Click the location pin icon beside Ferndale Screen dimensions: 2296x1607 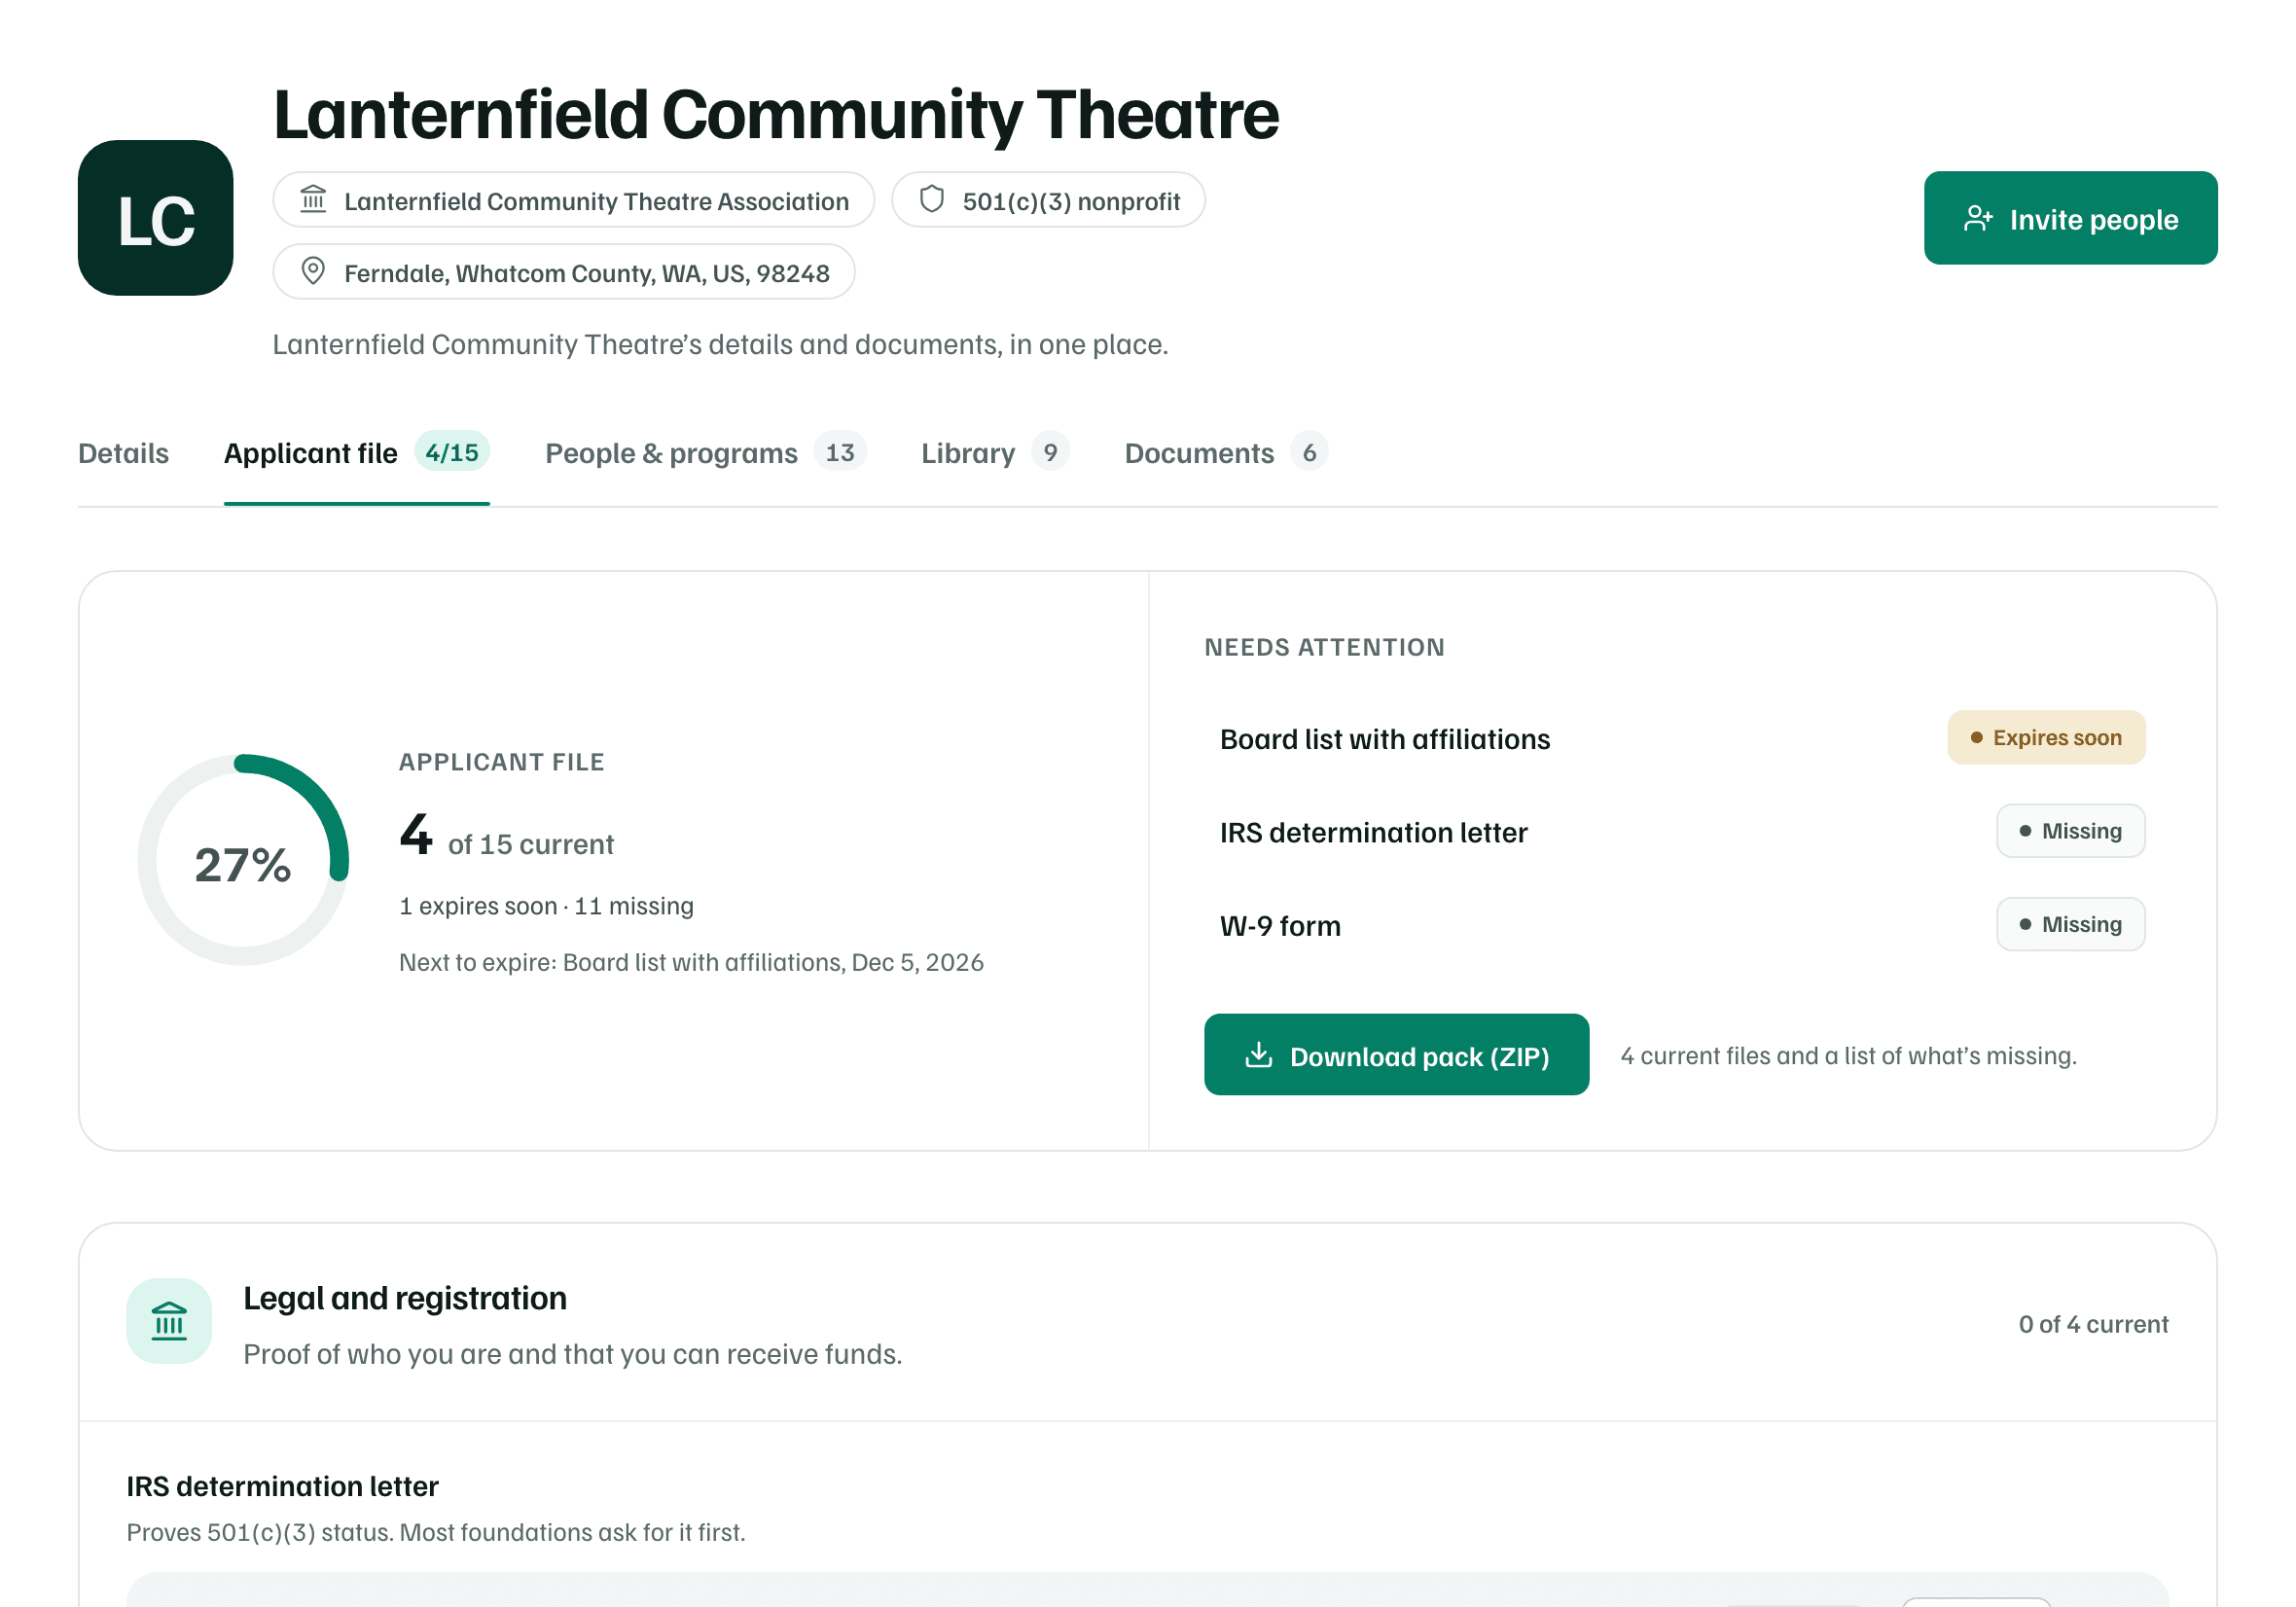coord(313,272)
